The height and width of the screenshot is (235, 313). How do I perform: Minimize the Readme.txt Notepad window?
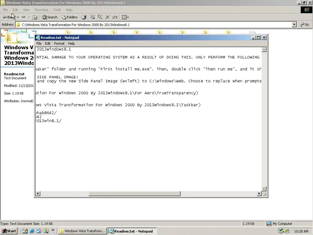coord(253,38)
